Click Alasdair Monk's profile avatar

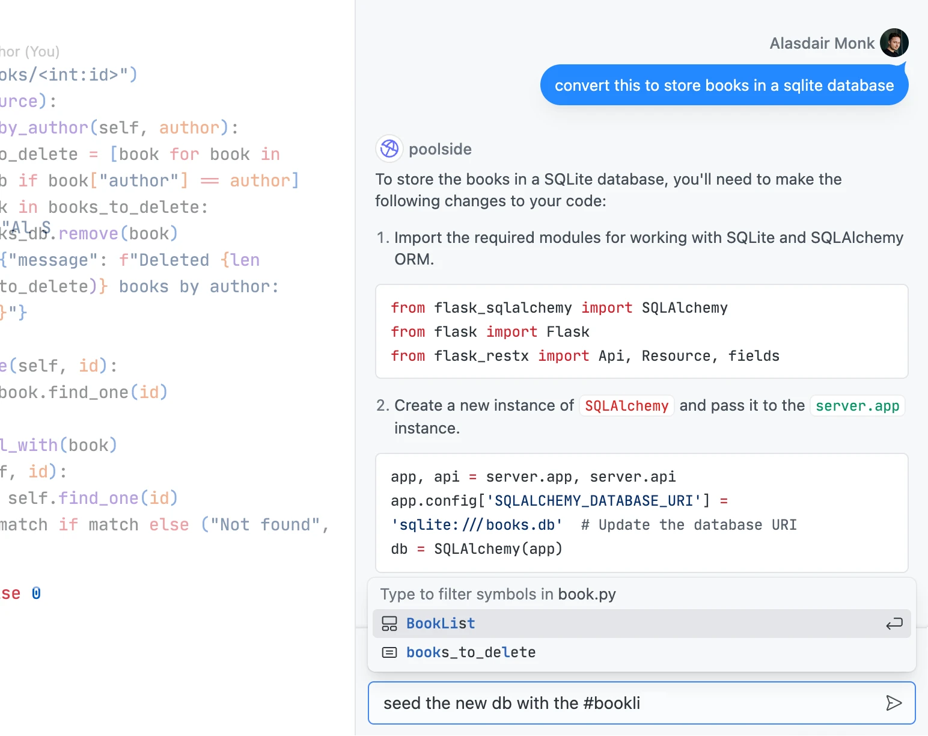point(894,43)
